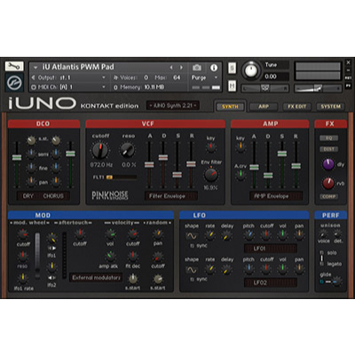The width and height of the screenshot is (355, 355).
Task: Click the camera snapshot icon
Action: 197,67
